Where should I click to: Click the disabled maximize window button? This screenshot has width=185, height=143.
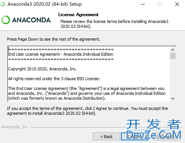pyautogui.click(x=160, y=4)
